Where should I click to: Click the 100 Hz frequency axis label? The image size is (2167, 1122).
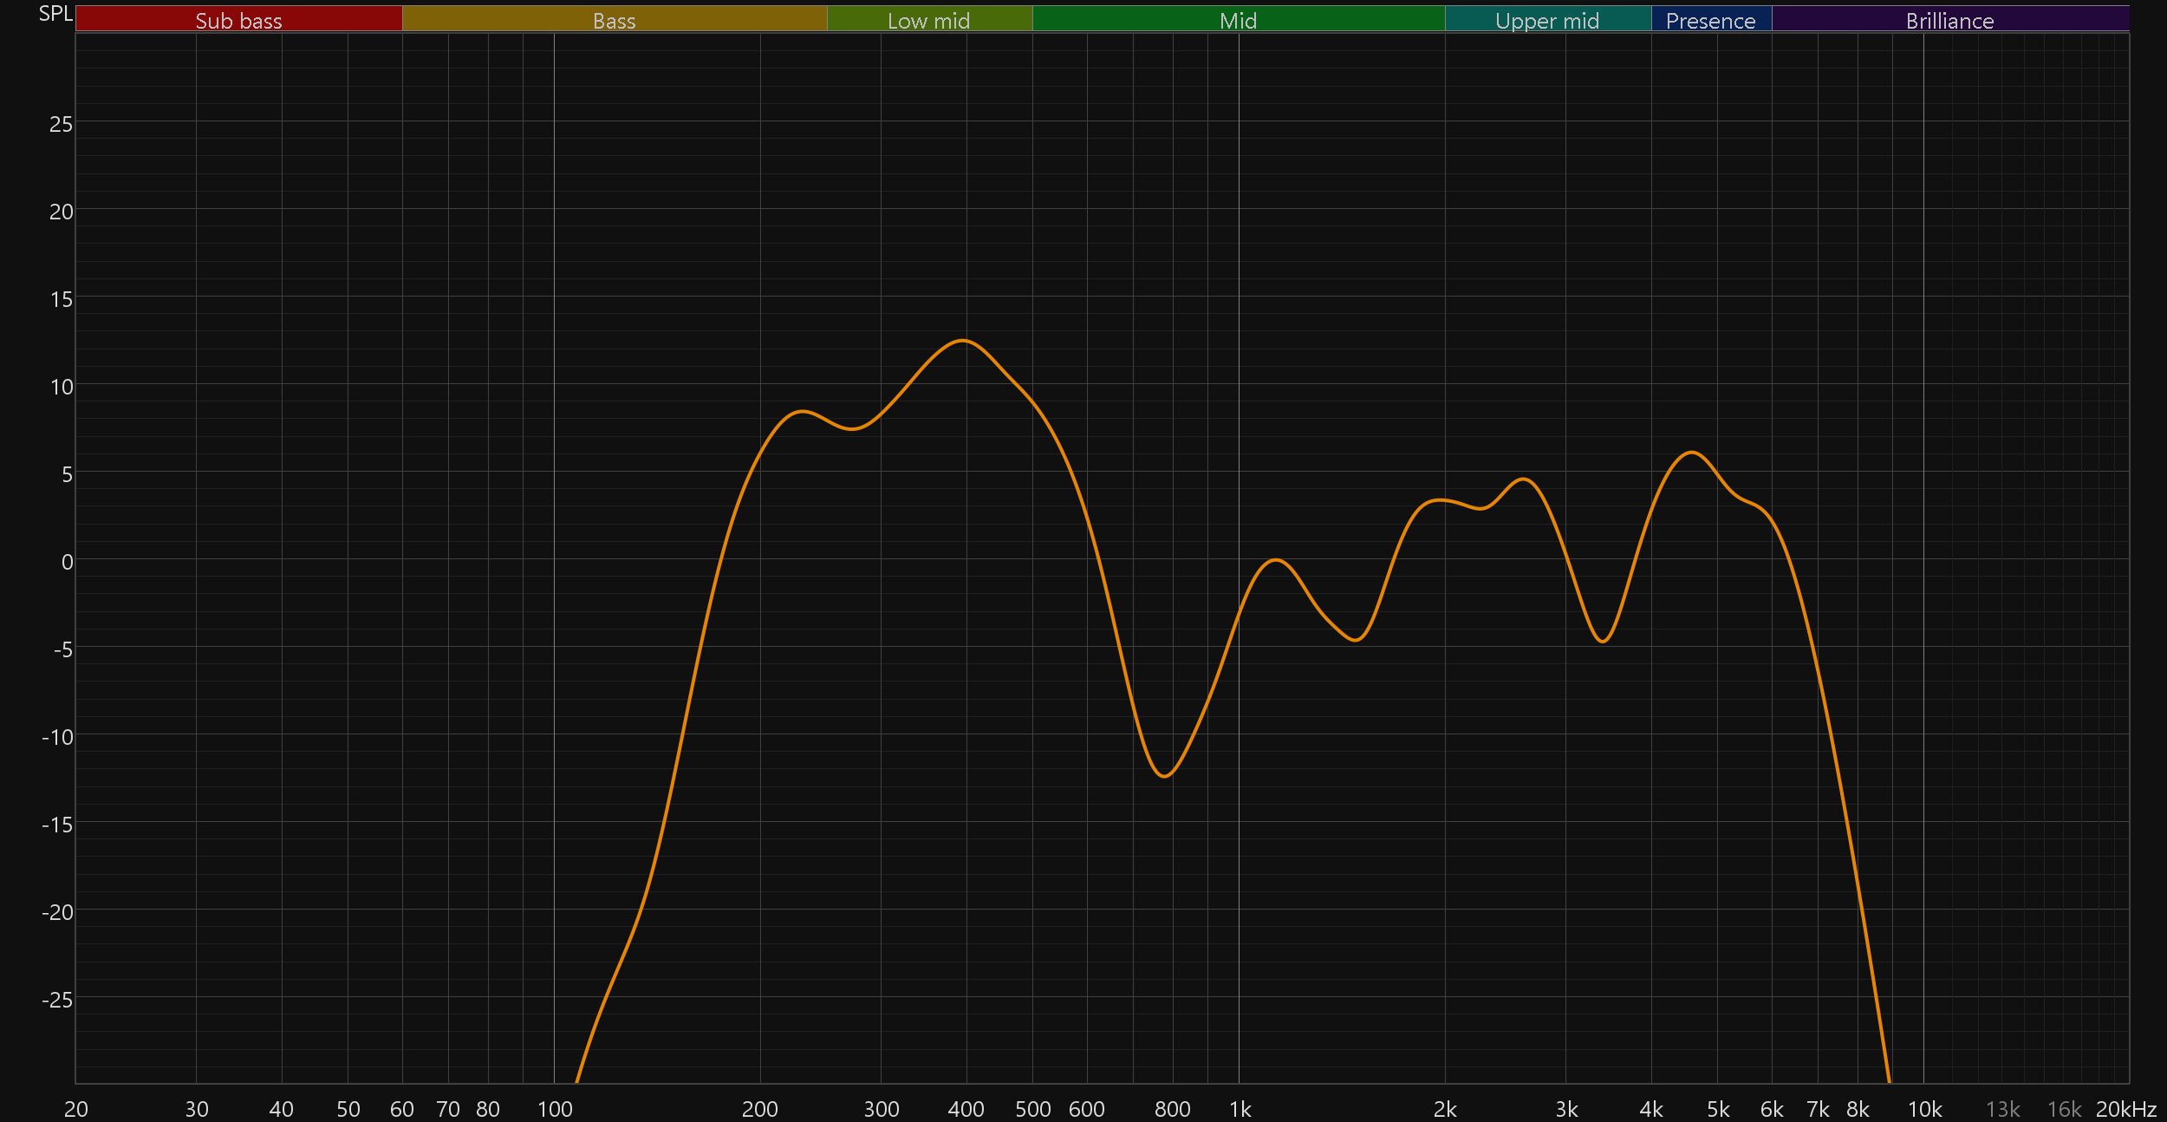[x=555, y=1109]
